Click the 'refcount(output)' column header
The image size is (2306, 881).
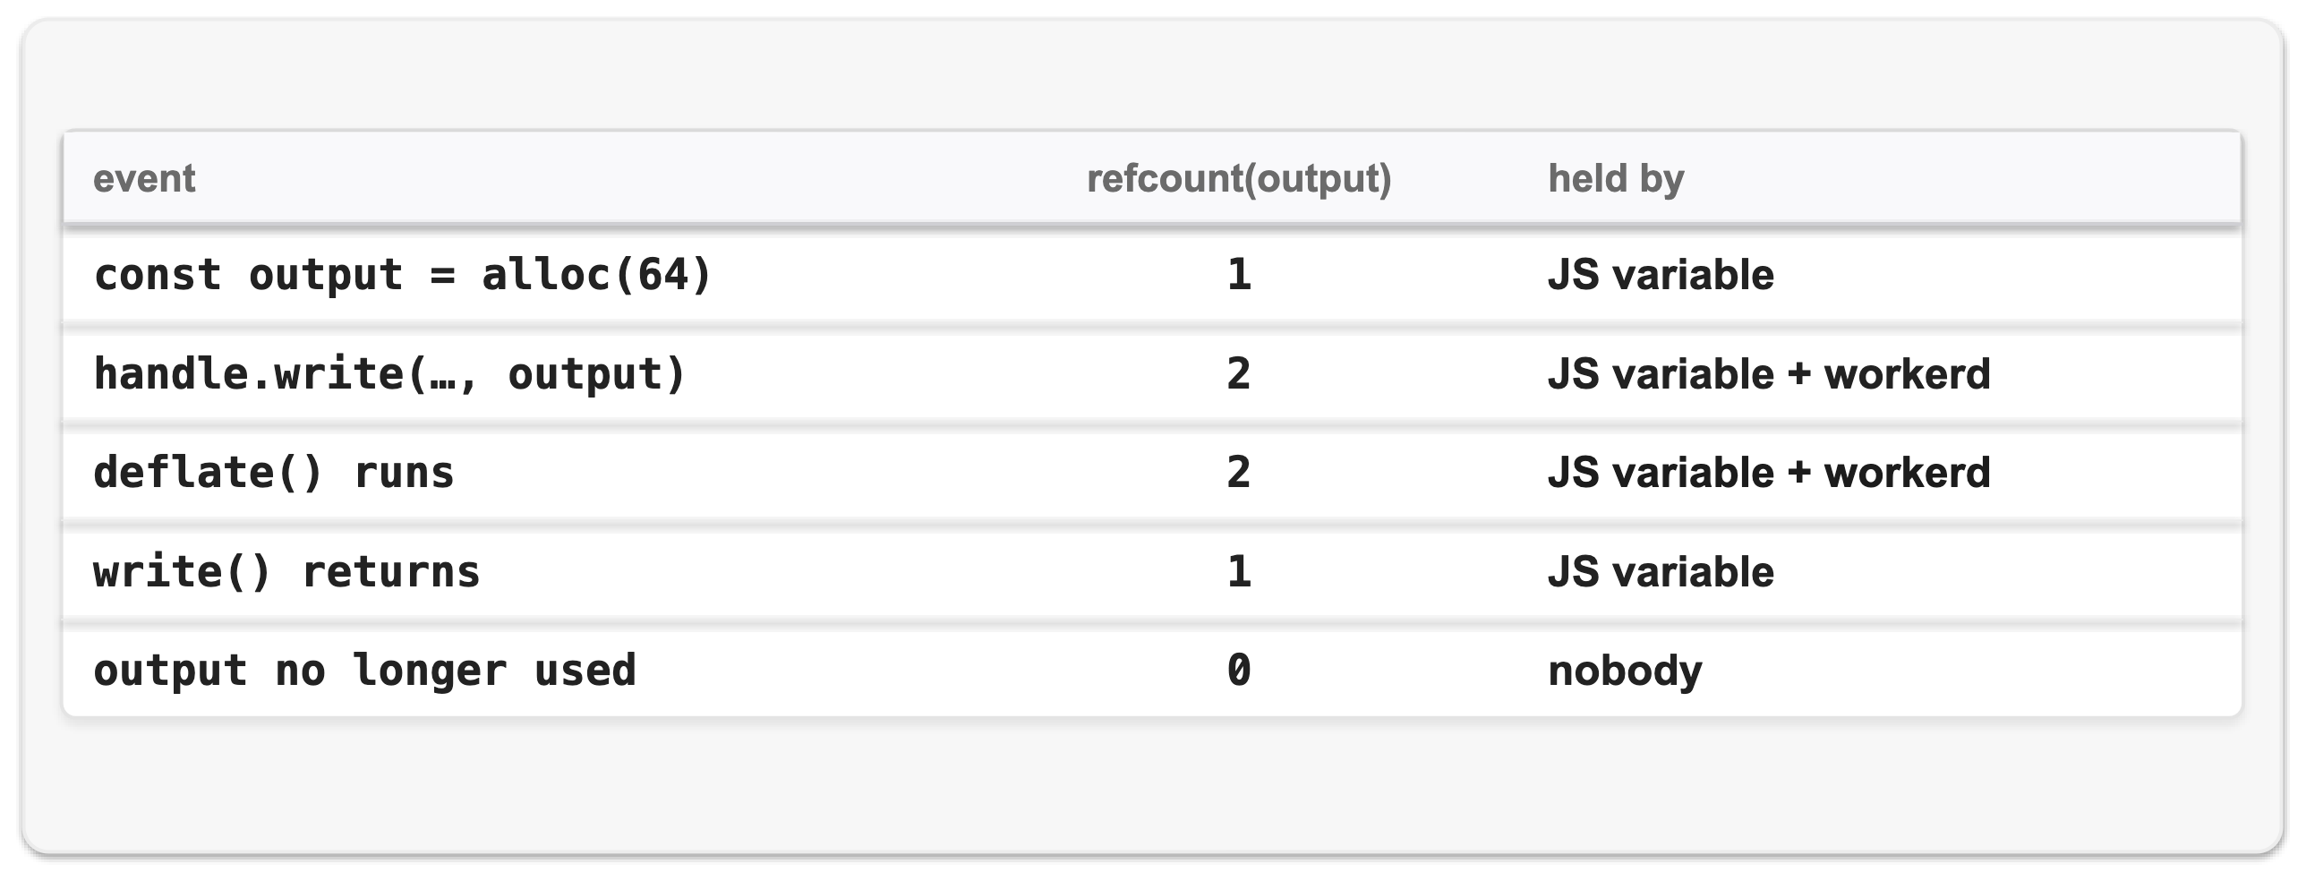coord(1239,178)
